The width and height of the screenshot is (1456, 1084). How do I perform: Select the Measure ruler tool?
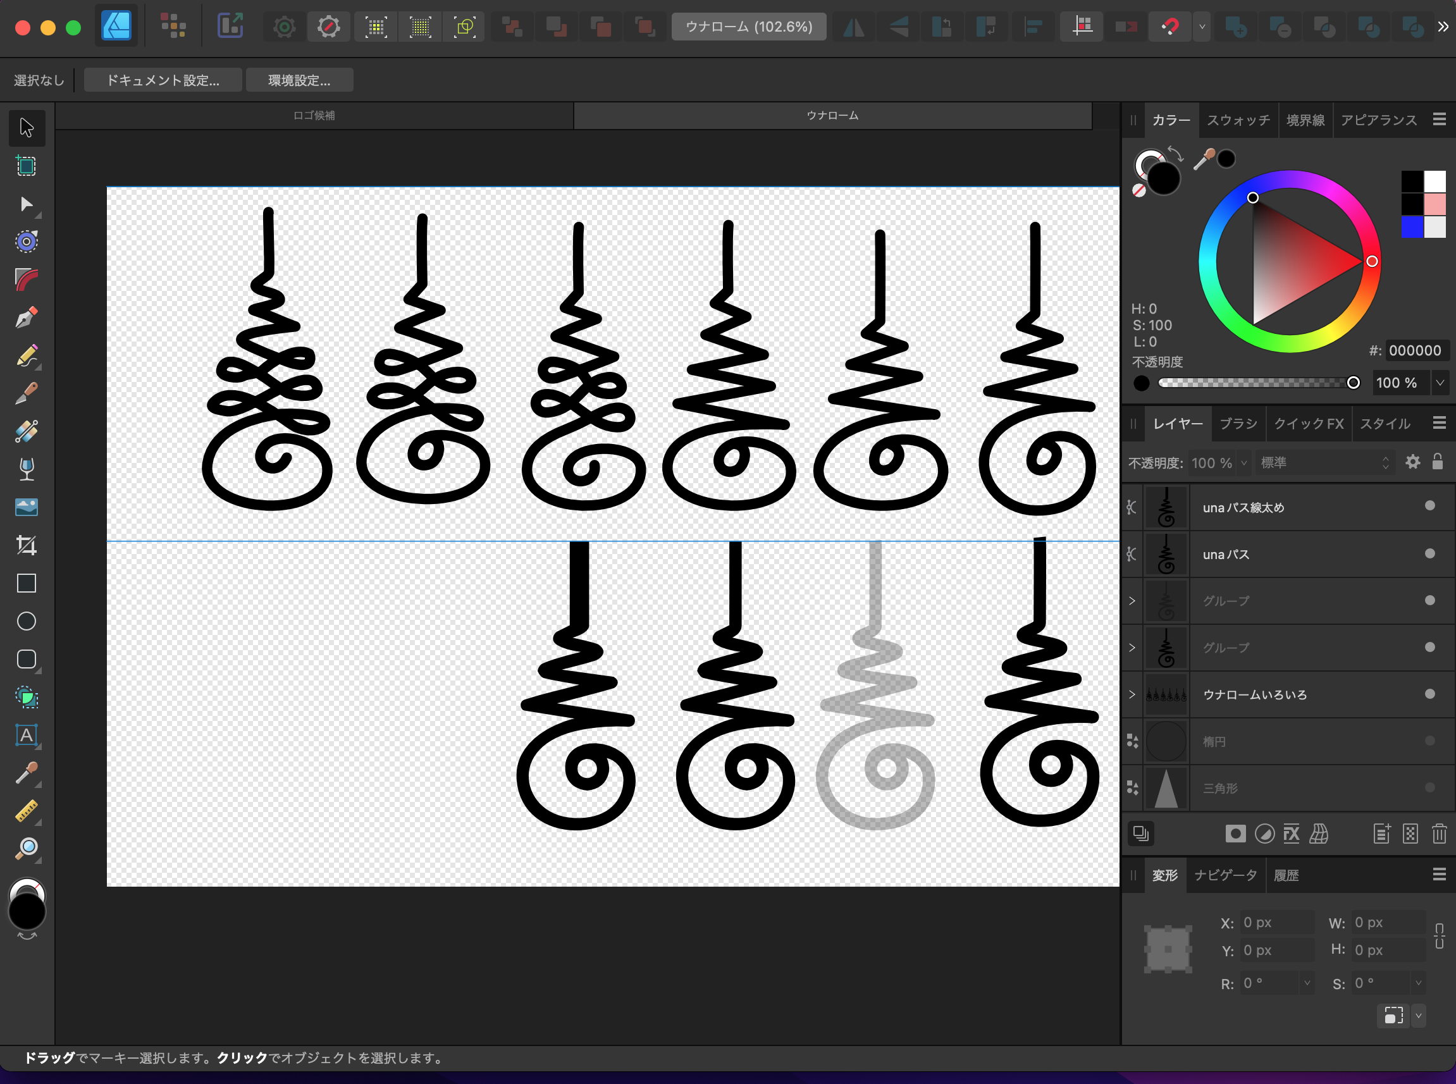click(x=26, y=811)
